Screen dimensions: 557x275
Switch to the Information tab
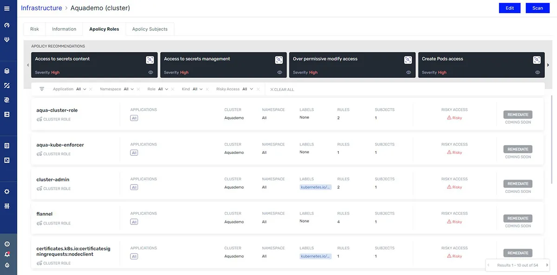click(64, 29)
